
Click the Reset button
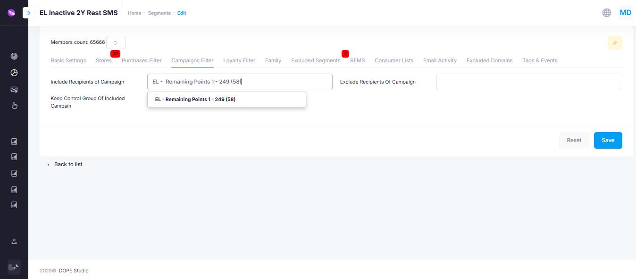pyautogui.click(x=574, y=140)
